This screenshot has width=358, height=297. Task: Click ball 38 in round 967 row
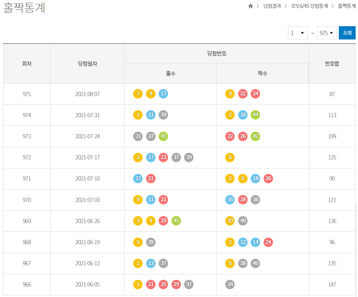click(x=243, y=263)
